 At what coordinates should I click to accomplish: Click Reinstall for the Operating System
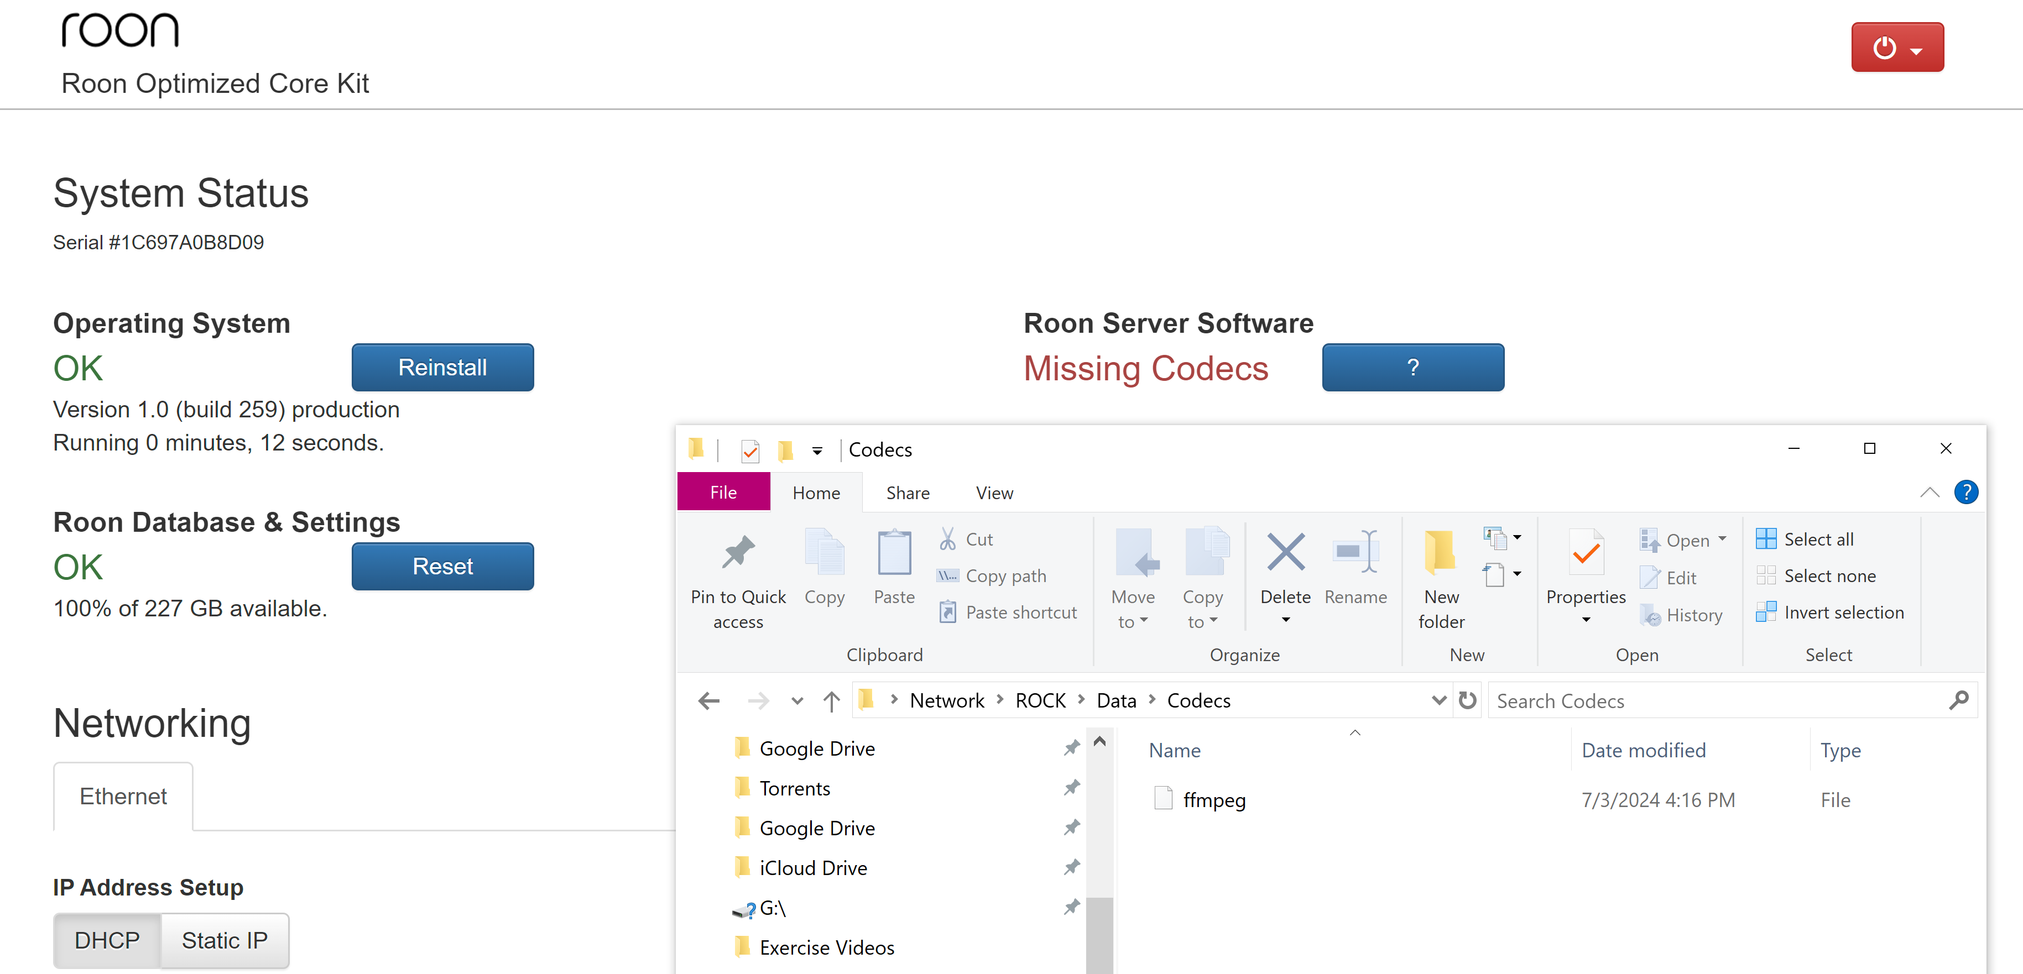(x=442, y=367)
